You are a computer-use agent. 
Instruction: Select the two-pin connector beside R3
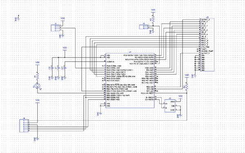(144, 27)
